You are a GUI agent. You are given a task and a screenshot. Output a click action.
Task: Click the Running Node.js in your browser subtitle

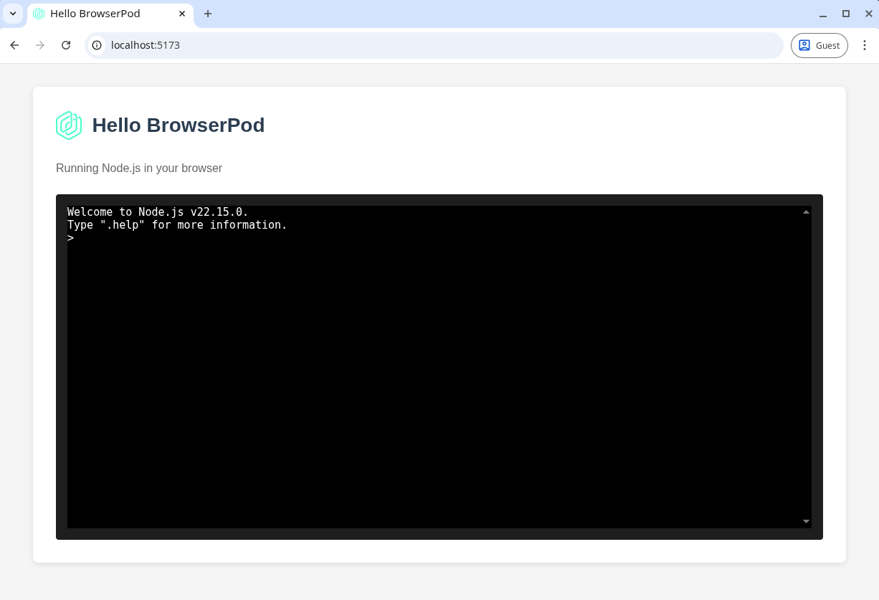pos(139,168)
